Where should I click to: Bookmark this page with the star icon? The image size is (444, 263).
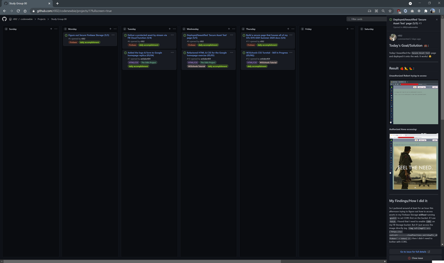[390, 11]
